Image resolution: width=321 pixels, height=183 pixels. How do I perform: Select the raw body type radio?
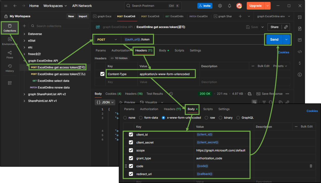point(206,118)
